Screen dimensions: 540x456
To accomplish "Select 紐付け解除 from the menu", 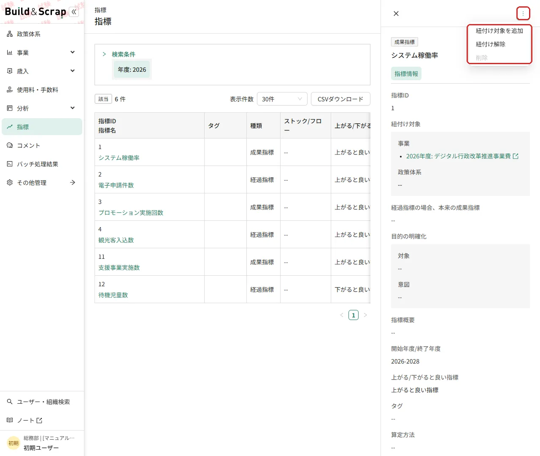I will (499, 44).
